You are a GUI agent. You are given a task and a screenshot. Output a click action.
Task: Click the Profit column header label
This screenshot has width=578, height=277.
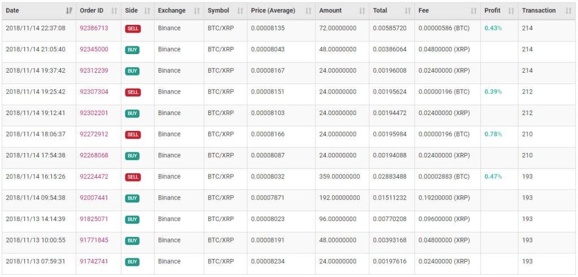pos(492,11)
